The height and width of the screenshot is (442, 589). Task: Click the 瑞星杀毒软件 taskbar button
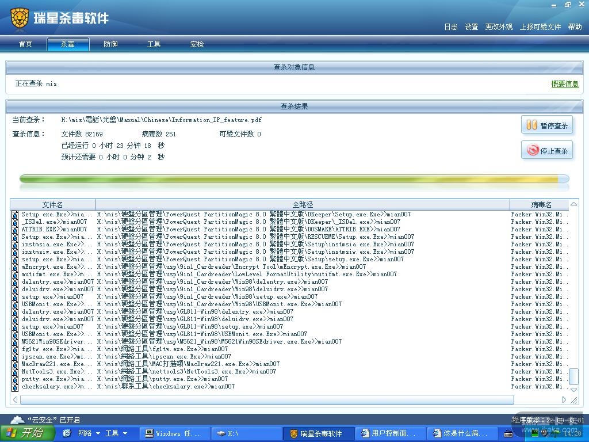[318, 433]
